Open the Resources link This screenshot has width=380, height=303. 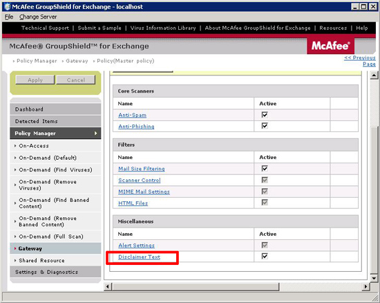[333, 28]
